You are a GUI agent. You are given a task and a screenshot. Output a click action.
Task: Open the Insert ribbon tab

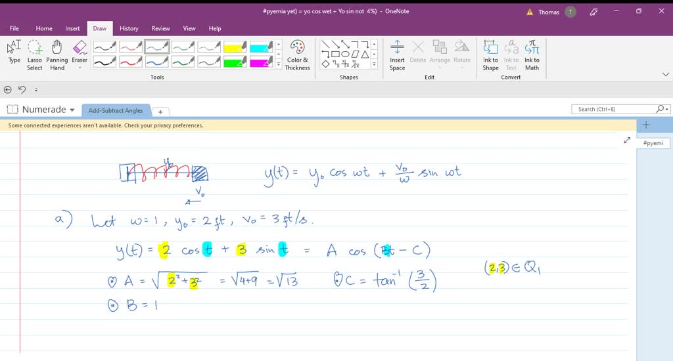72,28
